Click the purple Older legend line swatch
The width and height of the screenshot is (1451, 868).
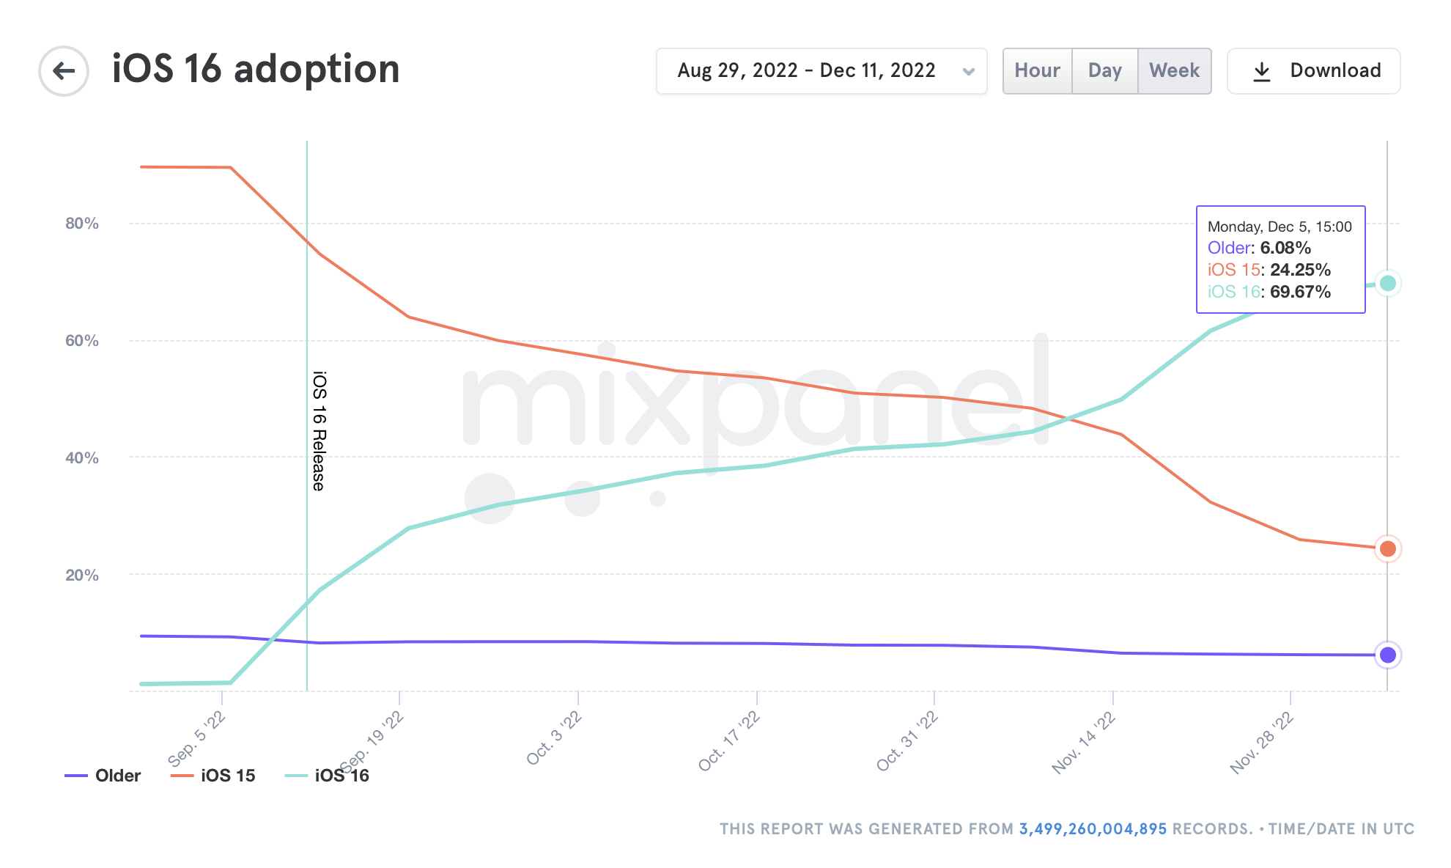(76, 776)
